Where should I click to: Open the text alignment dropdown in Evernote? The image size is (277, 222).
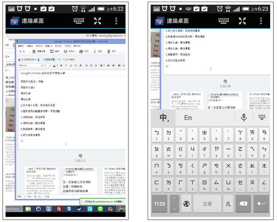pyautogui.click(x=102, y=65)
